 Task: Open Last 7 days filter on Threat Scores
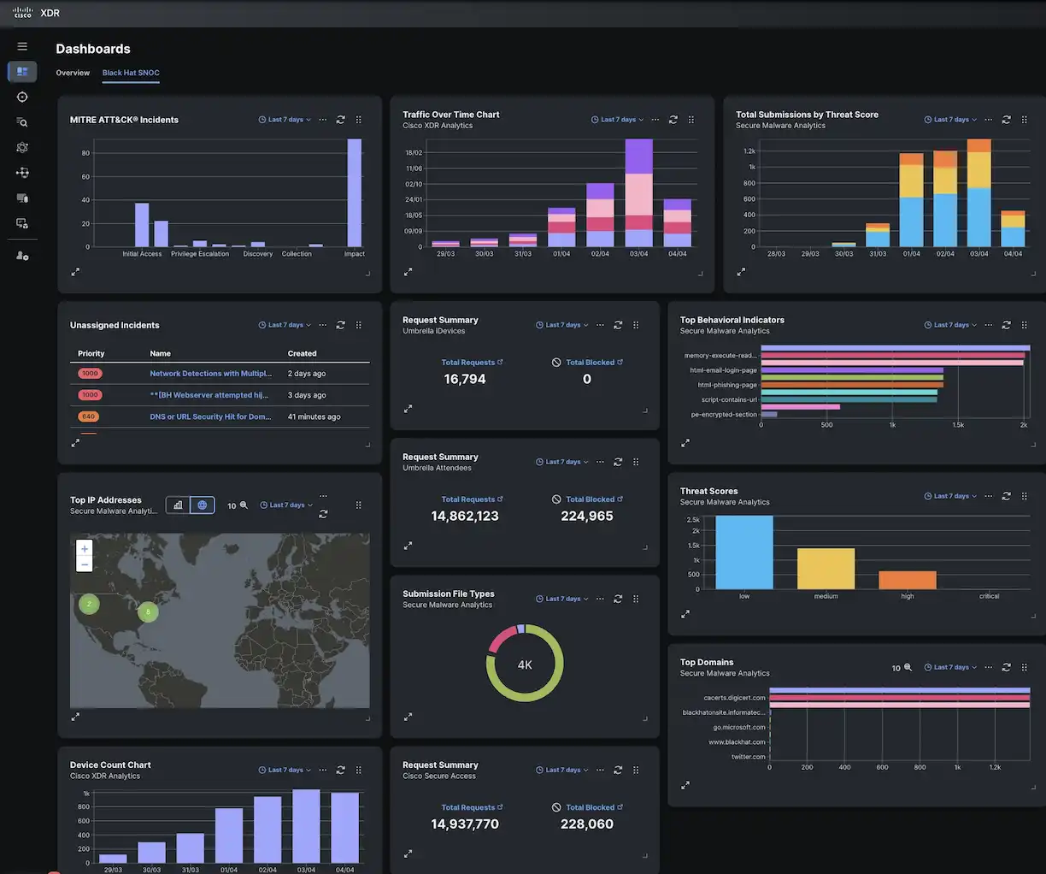tap(949, 495)
